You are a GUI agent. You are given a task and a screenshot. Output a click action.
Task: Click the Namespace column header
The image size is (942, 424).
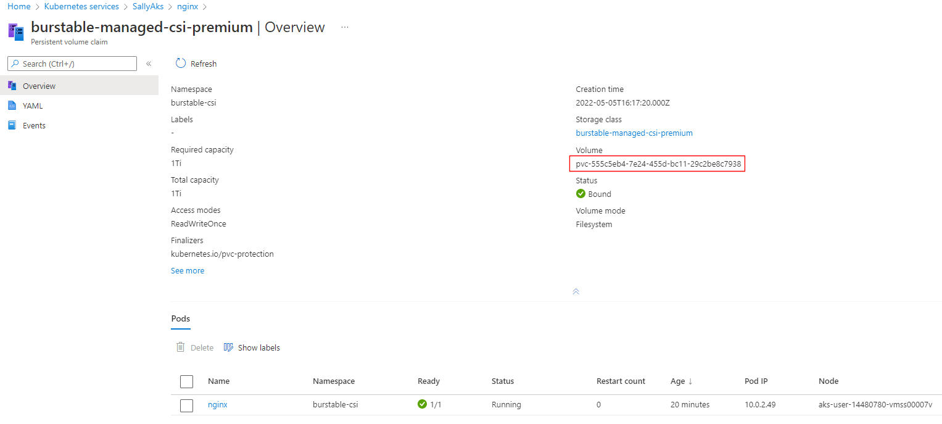334,381
